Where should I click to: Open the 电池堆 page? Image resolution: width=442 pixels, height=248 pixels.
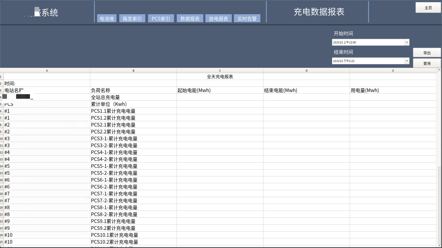click(106, 18)
